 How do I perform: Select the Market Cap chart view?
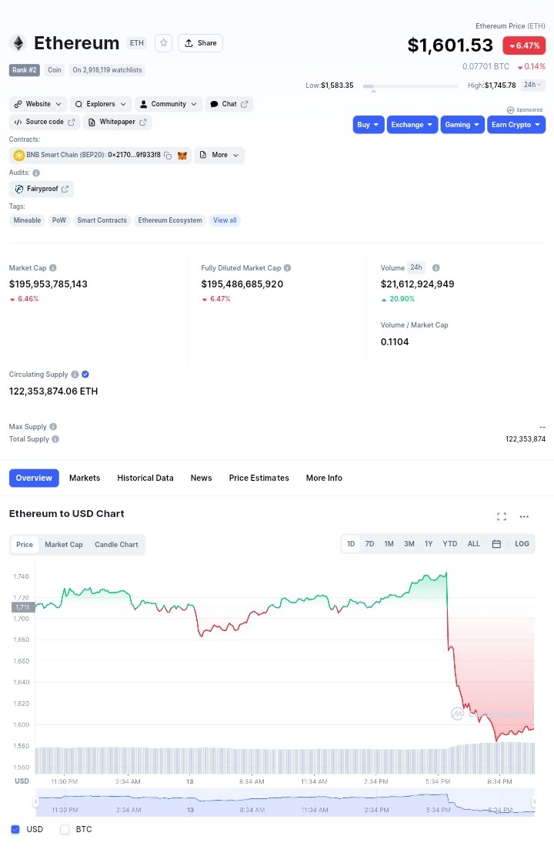64,545
